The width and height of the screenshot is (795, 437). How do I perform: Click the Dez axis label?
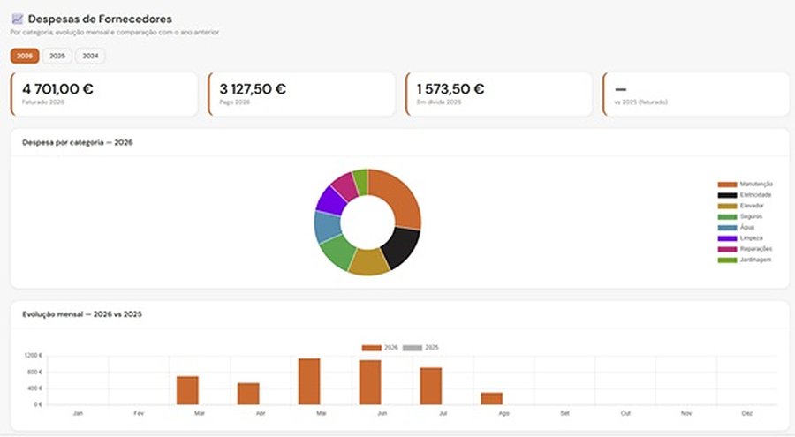click(x=746, y=413)
